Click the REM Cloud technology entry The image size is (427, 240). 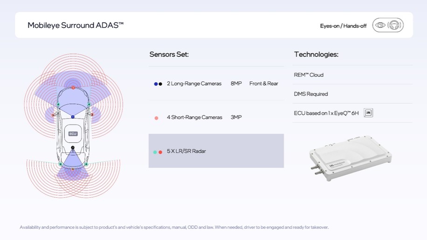(309, 75)
